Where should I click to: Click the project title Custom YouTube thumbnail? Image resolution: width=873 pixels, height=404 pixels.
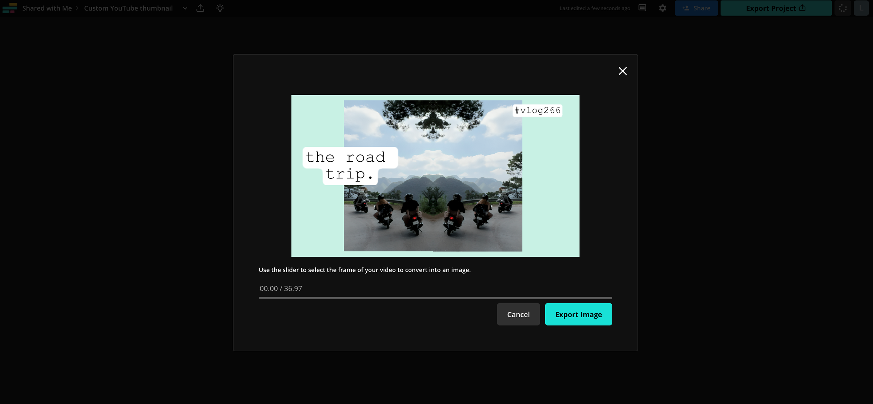pos(128,8)
